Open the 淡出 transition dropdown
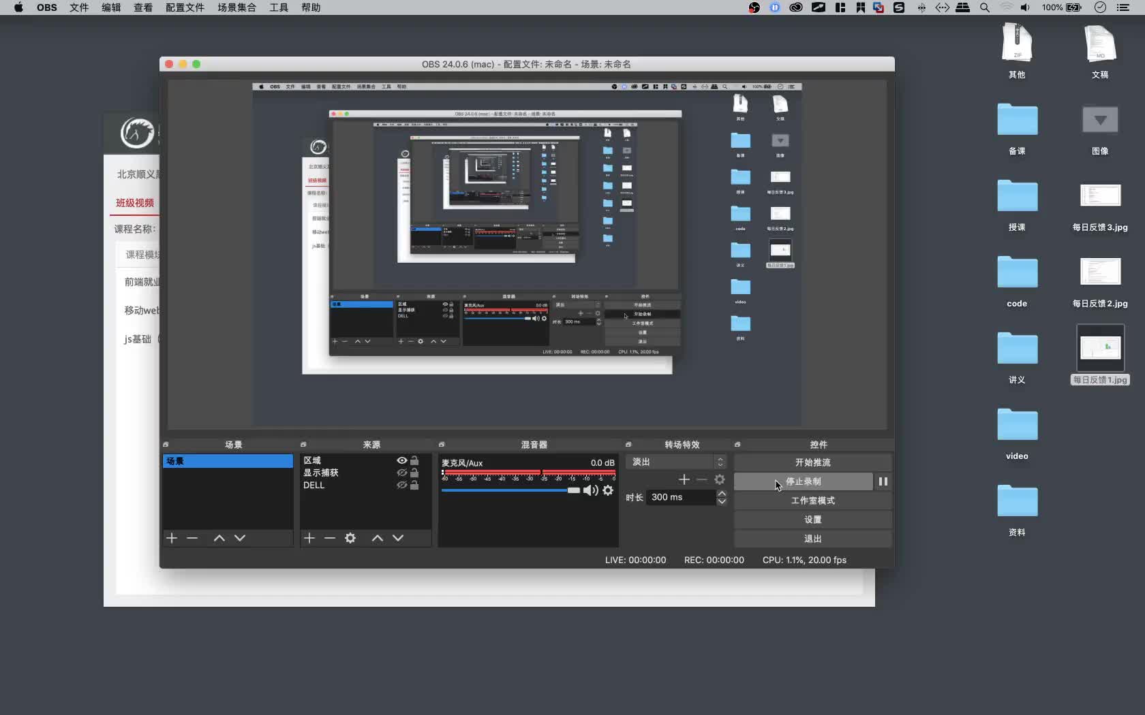Viewport: 1145px width, 715px height. tap(676, 462)
